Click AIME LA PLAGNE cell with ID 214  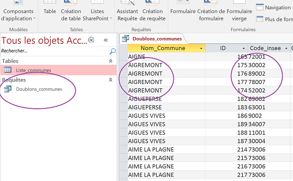point(167,149)
